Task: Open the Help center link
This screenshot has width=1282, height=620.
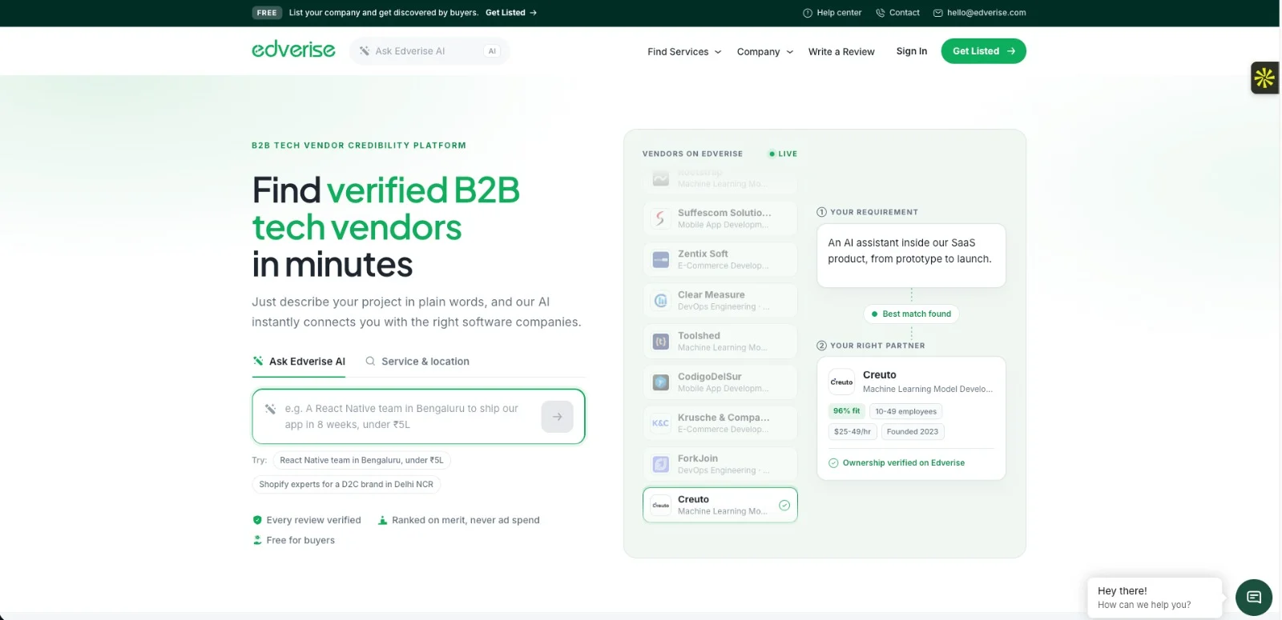Action: point(832,13)
